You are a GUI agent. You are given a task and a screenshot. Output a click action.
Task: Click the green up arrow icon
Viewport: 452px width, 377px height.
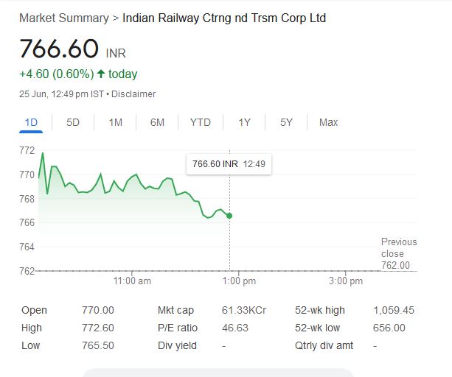101,74
